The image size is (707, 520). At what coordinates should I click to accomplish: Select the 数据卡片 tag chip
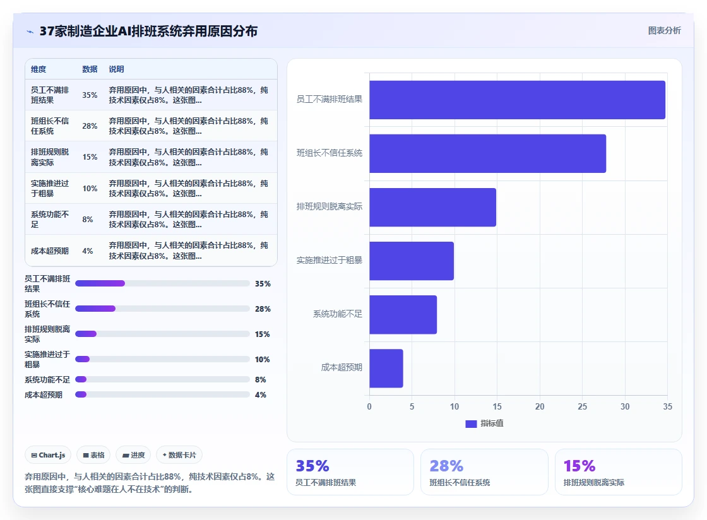179,455
